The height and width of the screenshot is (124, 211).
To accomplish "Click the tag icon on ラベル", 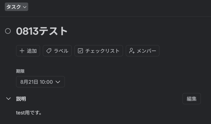I will [x=49, y=51].
